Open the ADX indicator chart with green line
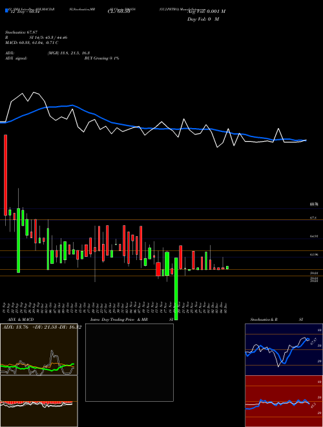323x427 pixels. pos(39,349)
